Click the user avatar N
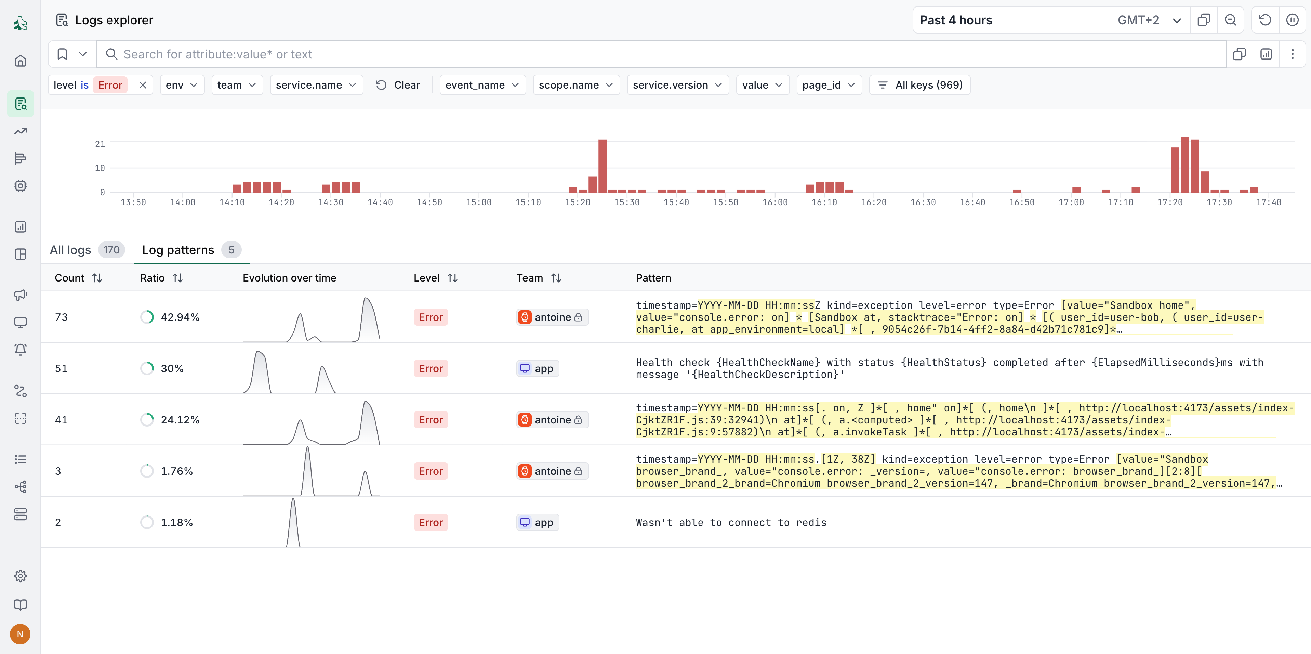The height and width of the screenshot is (654, 1311). point(21,634)
